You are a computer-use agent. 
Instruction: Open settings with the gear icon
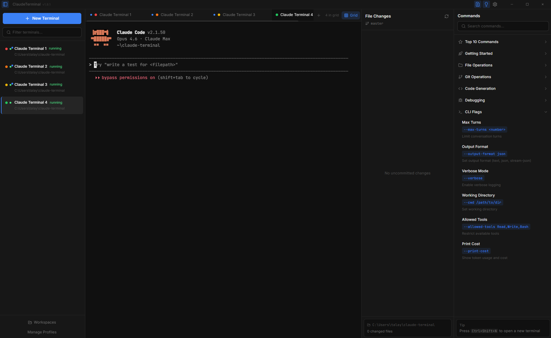point(495,4)
